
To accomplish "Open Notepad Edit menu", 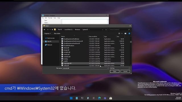I will [x=46, y=18].
